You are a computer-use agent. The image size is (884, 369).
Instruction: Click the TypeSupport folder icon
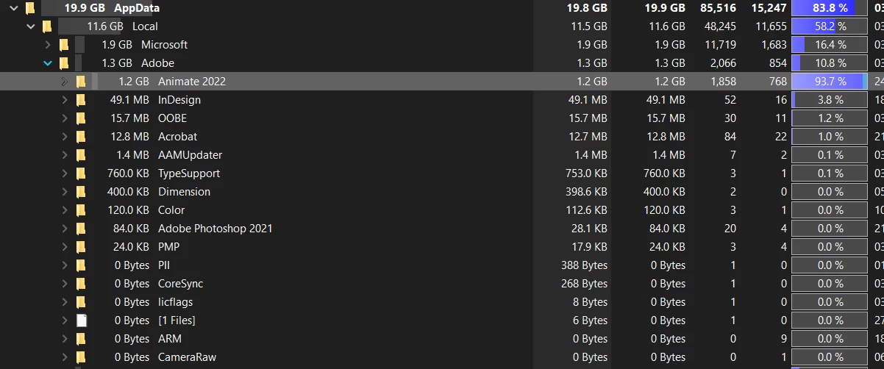click(81, 173)
